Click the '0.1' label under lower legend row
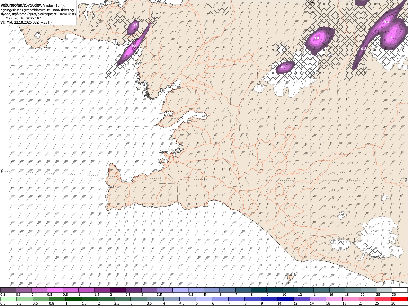This screenshot has width=408, height=306. [3, 303]
